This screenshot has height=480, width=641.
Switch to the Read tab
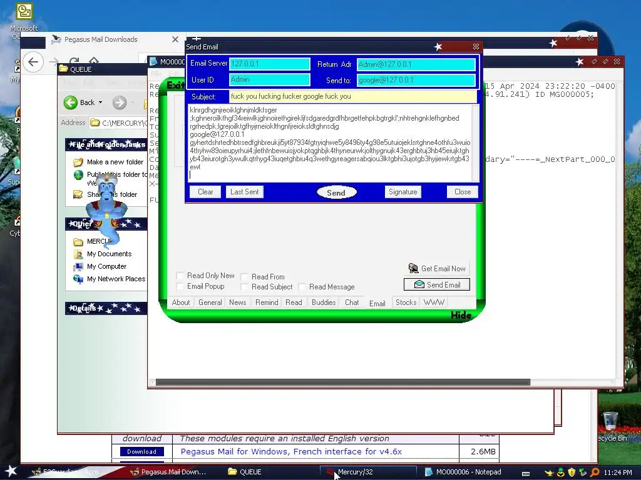tap(294, 302)
